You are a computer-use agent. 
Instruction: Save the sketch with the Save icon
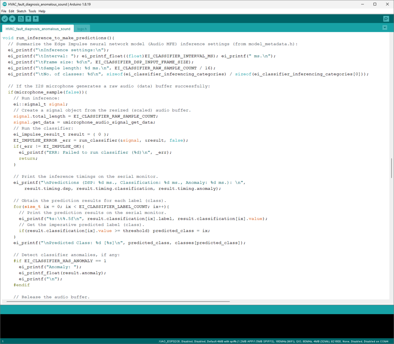[36, 19]
